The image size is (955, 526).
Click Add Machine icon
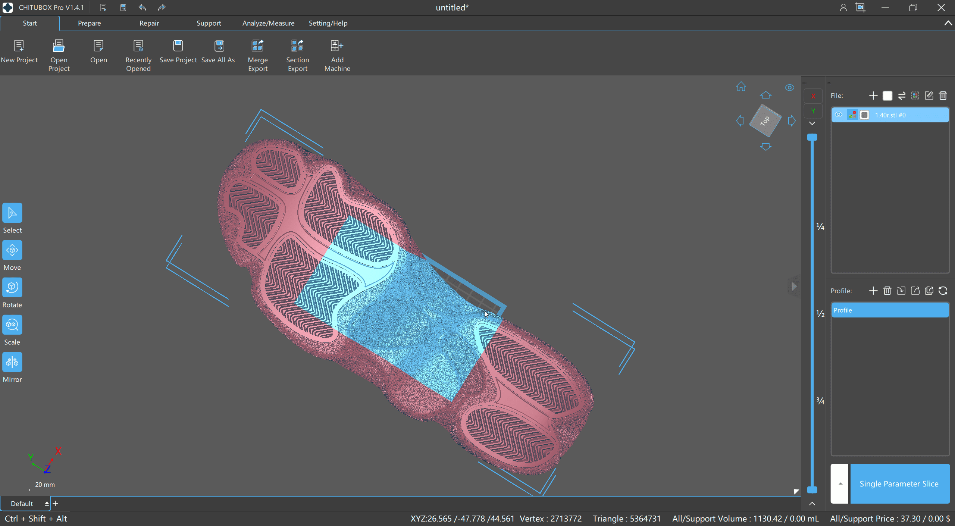[x=337, y=46]
